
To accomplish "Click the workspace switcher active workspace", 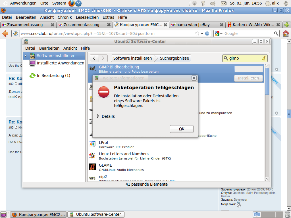I will (257, 215).
